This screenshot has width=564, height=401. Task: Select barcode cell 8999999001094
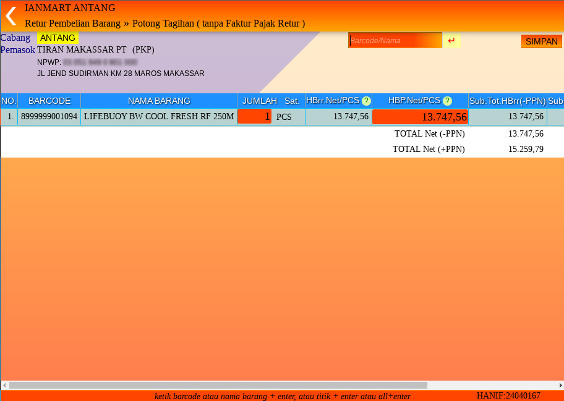[x=49, y=116]
